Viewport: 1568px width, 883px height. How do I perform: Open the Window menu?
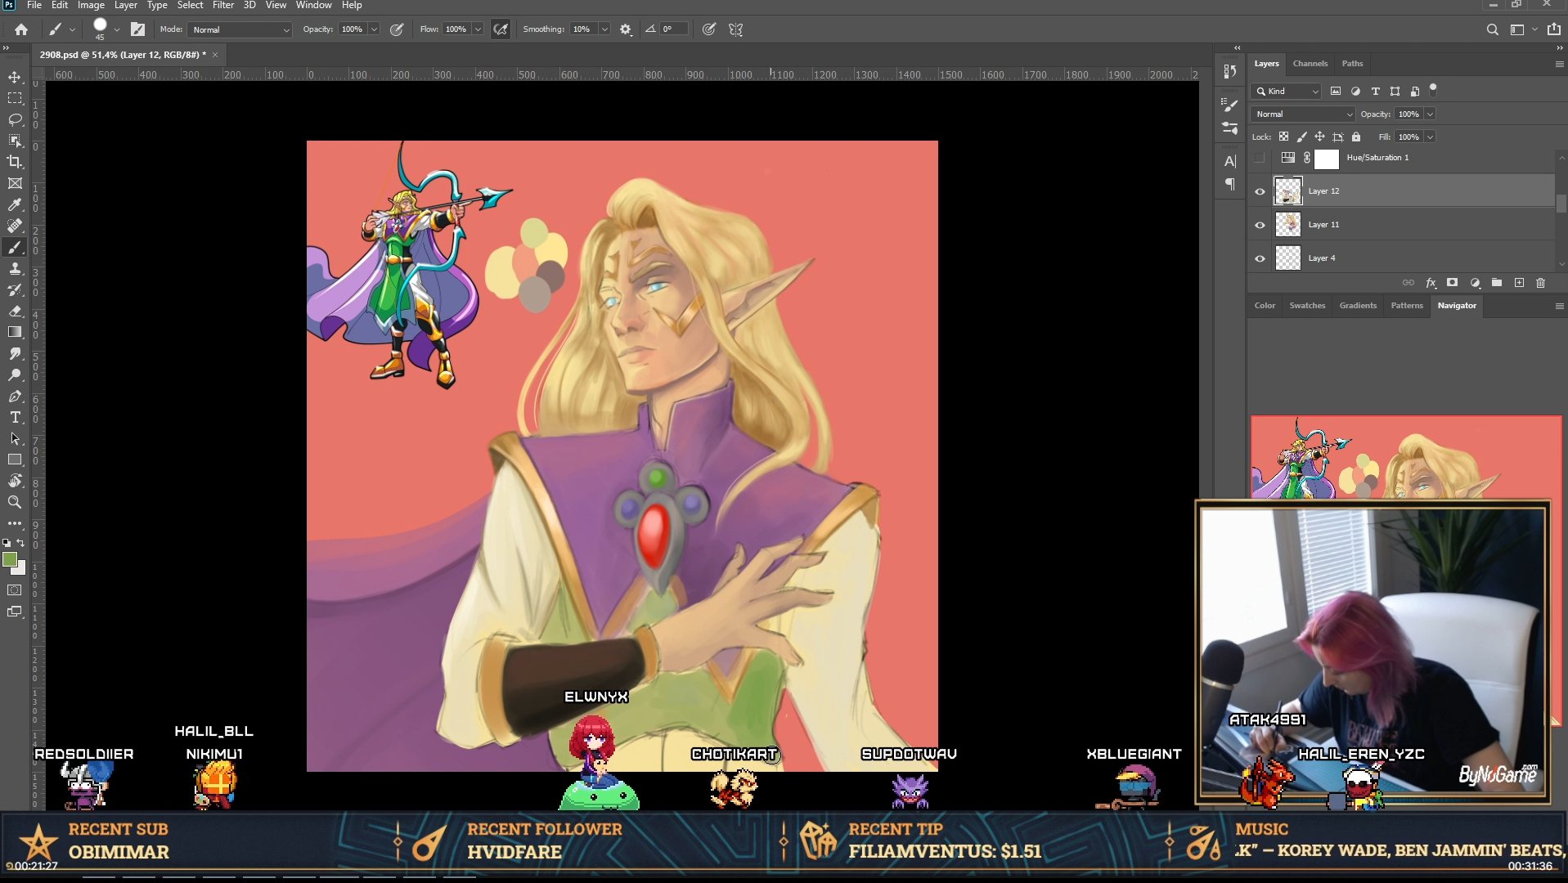[313, 5]
